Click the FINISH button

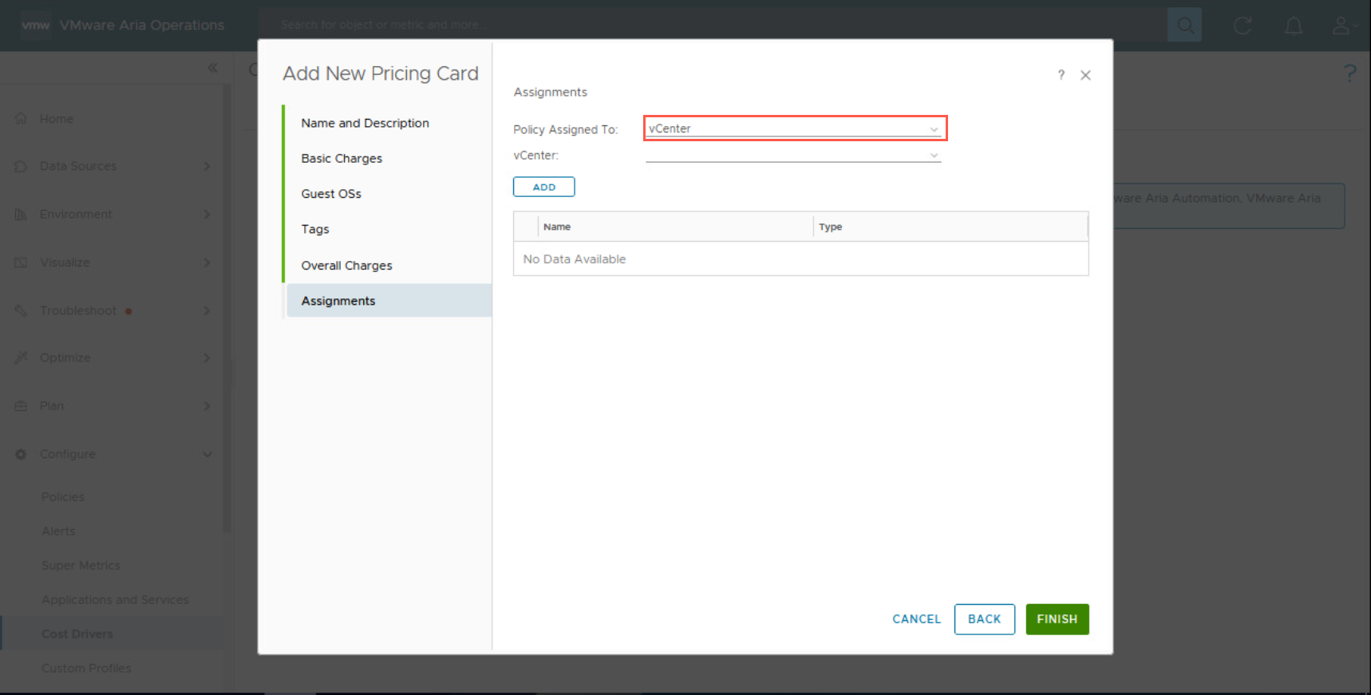pos(1057,619)
